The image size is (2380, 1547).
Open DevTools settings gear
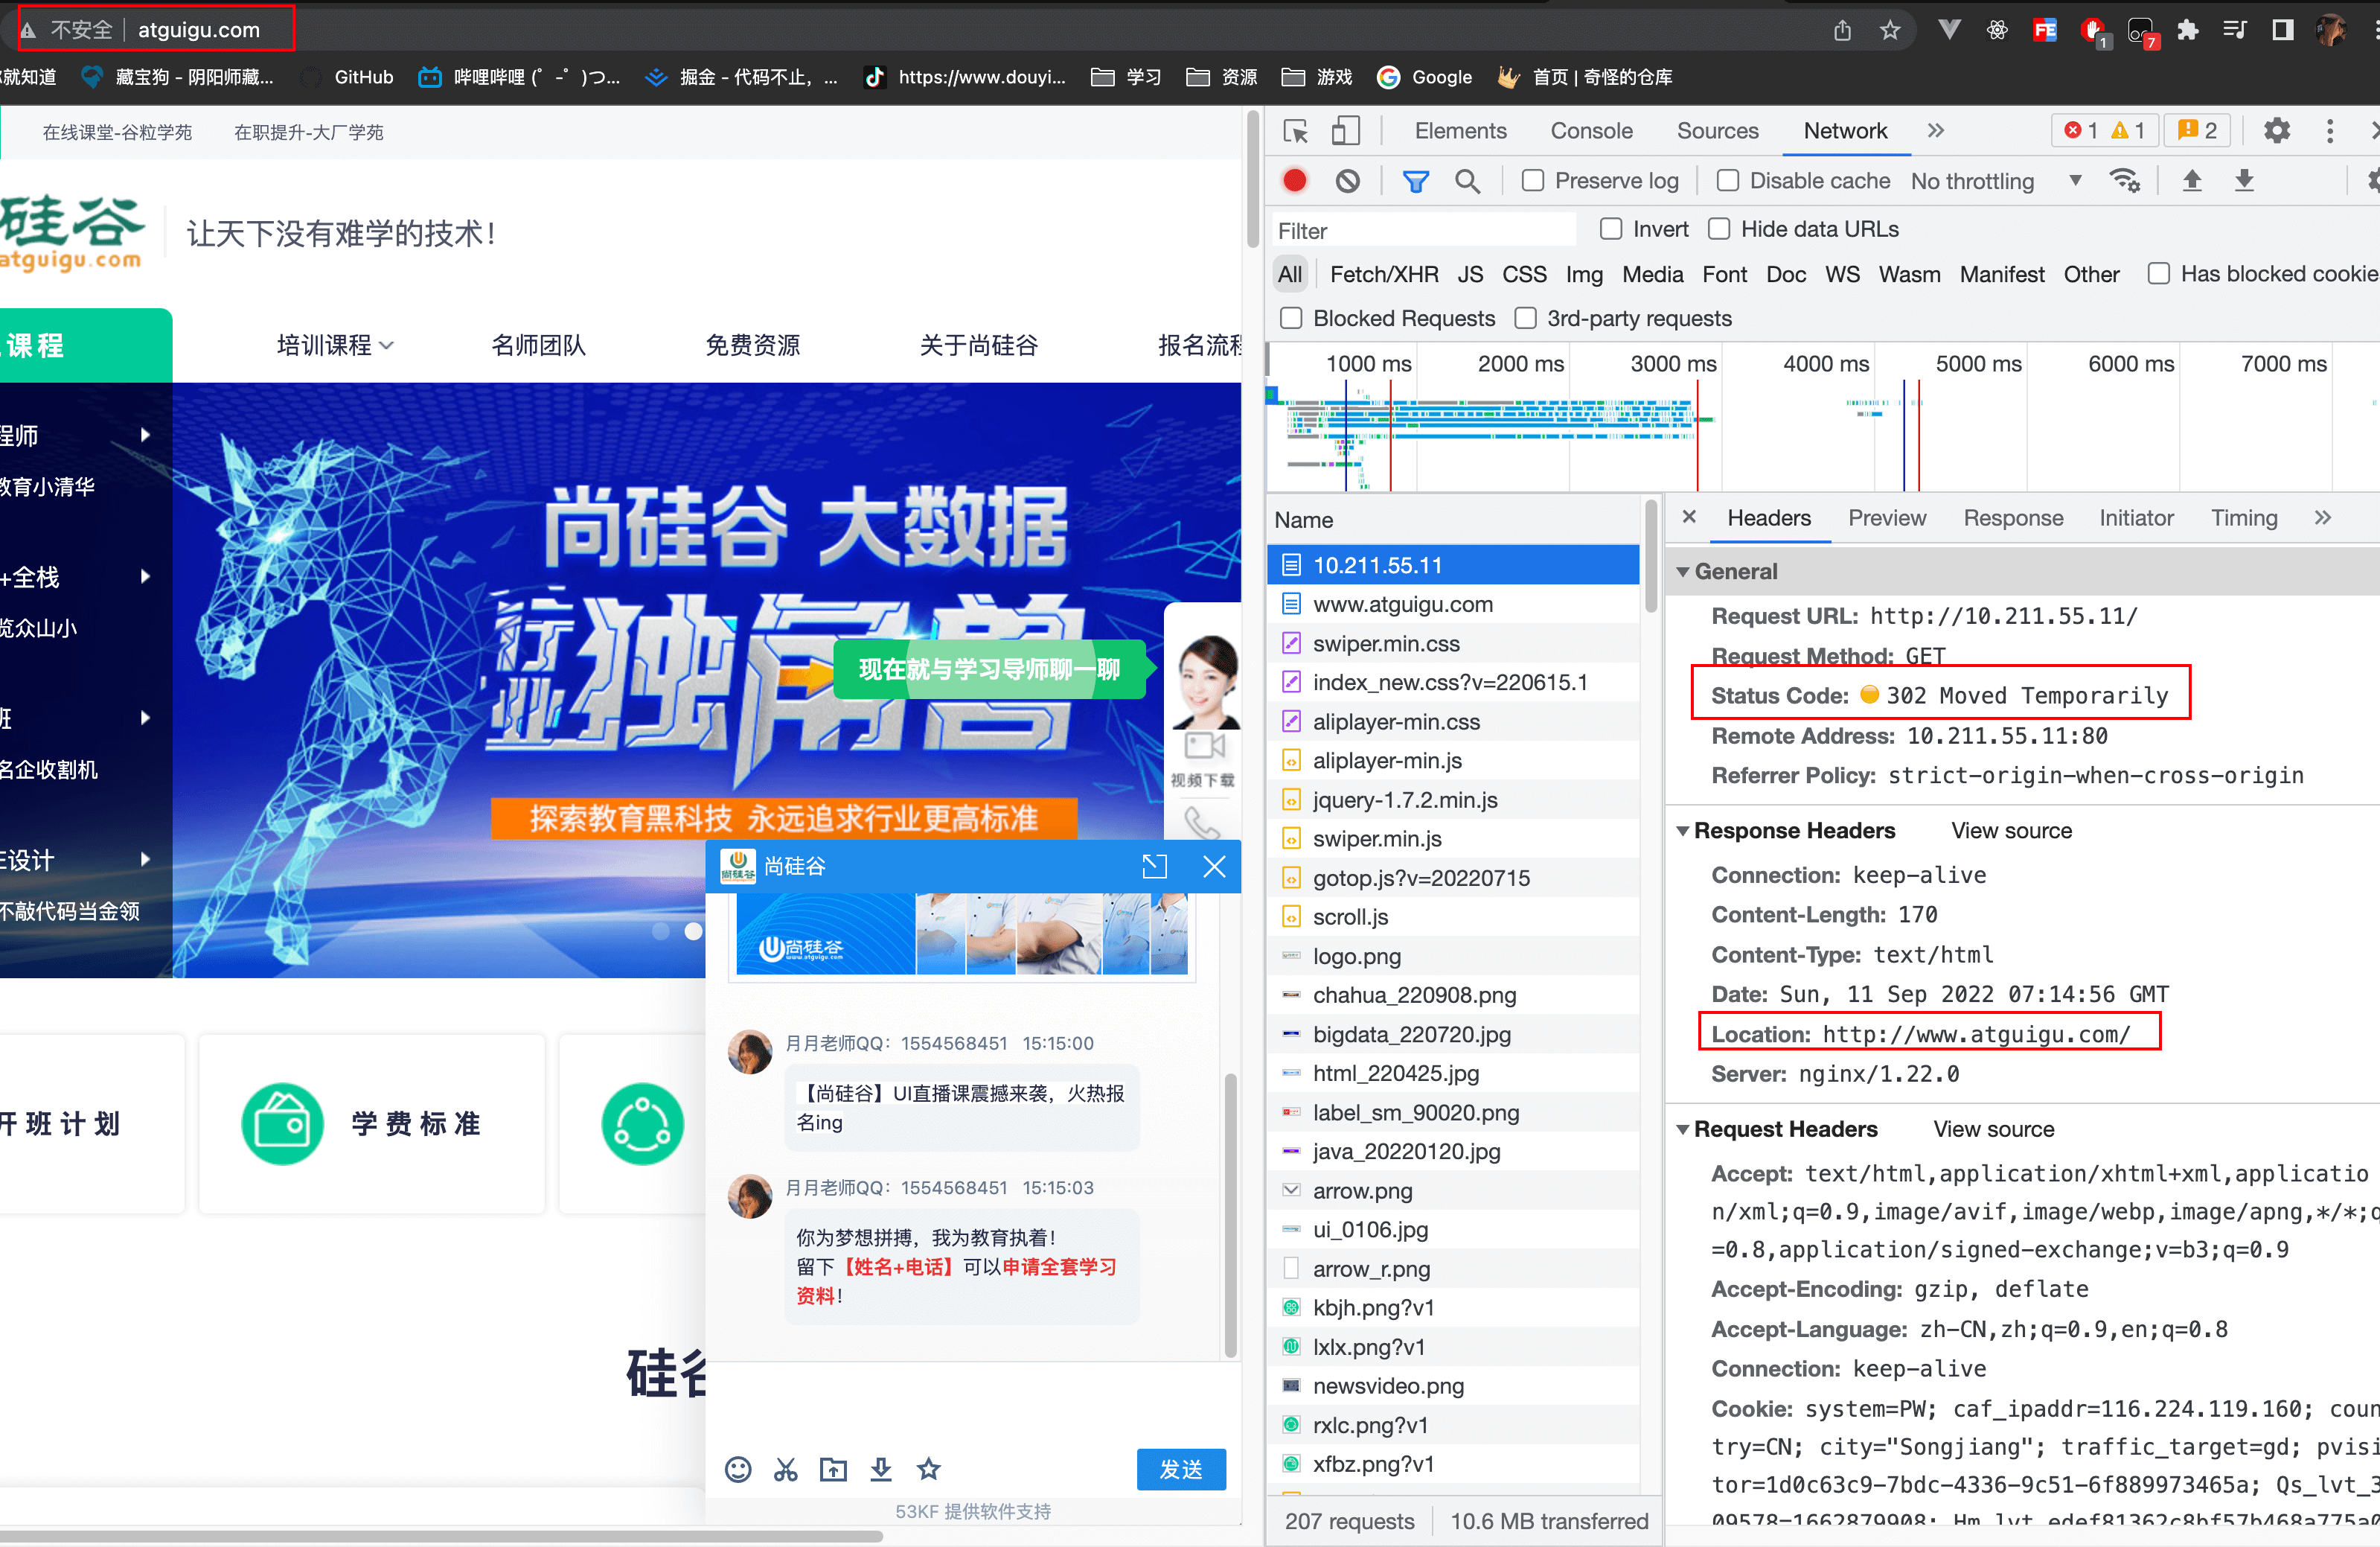coord(2276,131)
